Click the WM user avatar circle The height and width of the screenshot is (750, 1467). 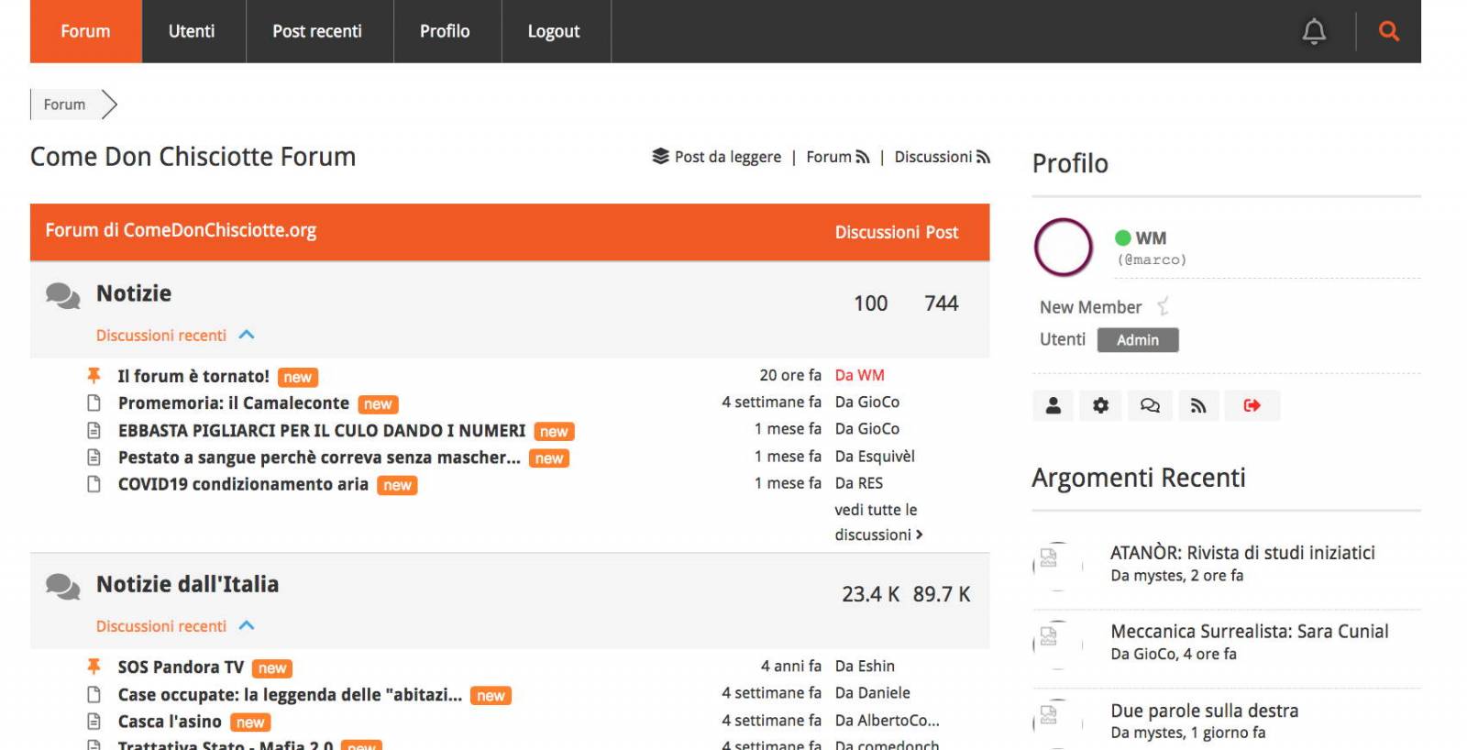[1064, 248]
